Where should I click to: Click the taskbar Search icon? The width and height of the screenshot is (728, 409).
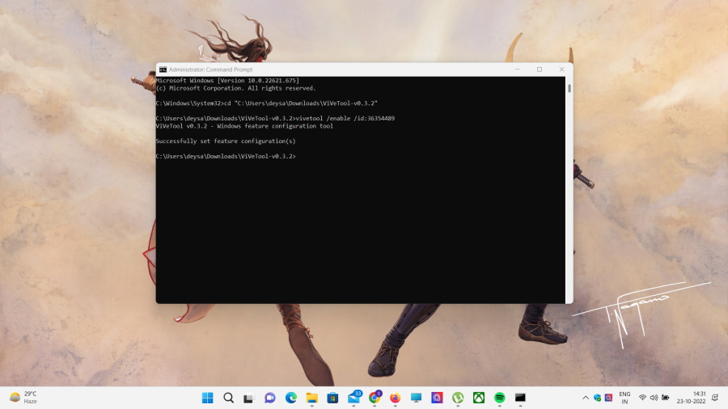coord(228,398)
